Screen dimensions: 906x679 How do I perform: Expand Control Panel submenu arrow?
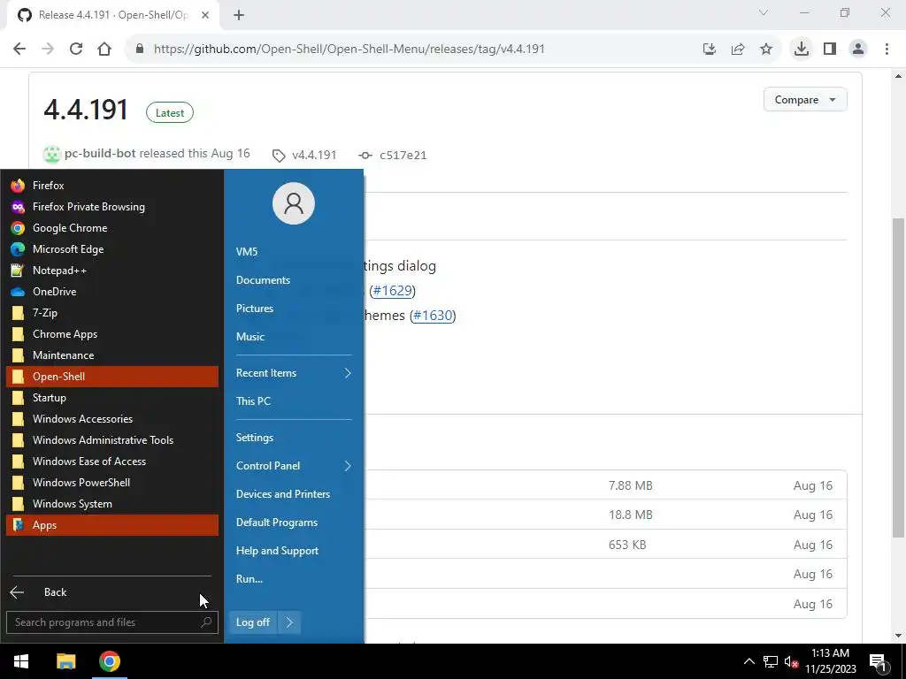click(x=348, y=466)
